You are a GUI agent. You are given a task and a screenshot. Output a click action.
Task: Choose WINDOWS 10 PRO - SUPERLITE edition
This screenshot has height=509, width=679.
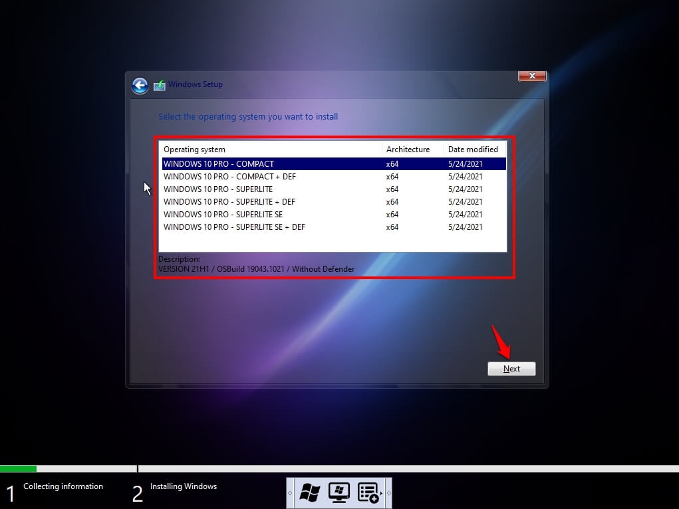point(218,189)
